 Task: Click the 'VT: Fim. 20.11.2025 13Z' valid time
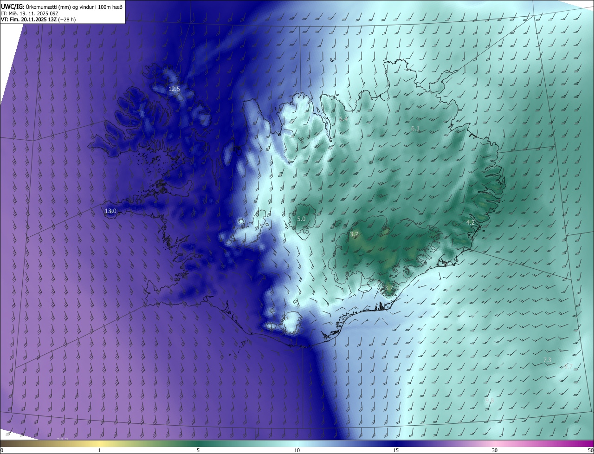tap(28, 19)
